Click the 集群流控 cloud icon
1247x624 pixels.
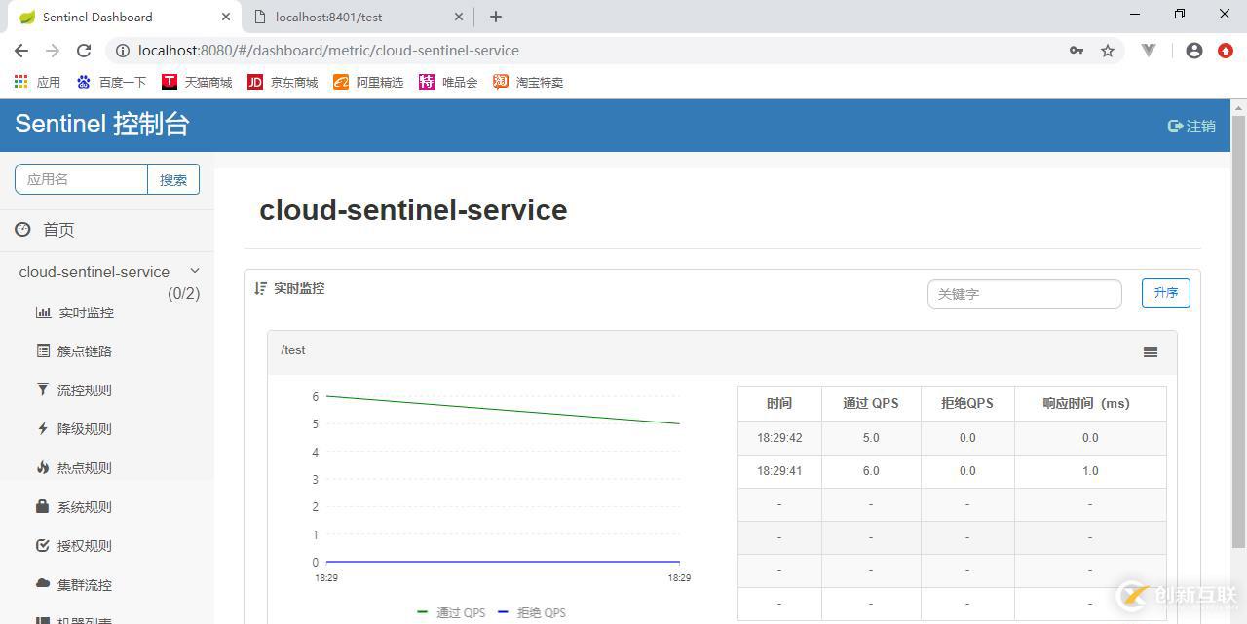43,584
